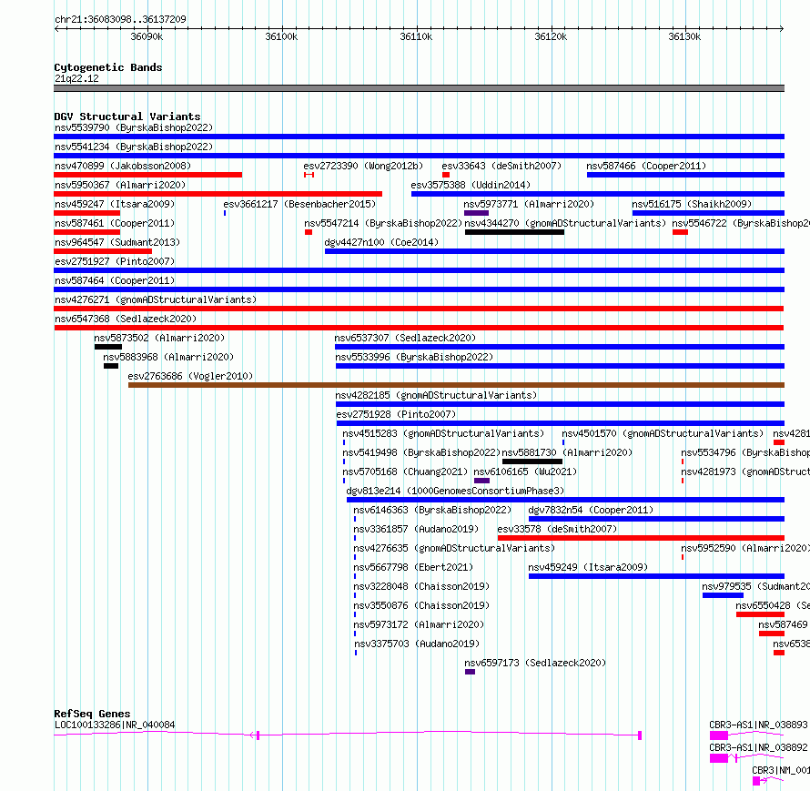
Task: Select nsv516175 (Shaikh2009) label
Action: click(x=692, y=204)
